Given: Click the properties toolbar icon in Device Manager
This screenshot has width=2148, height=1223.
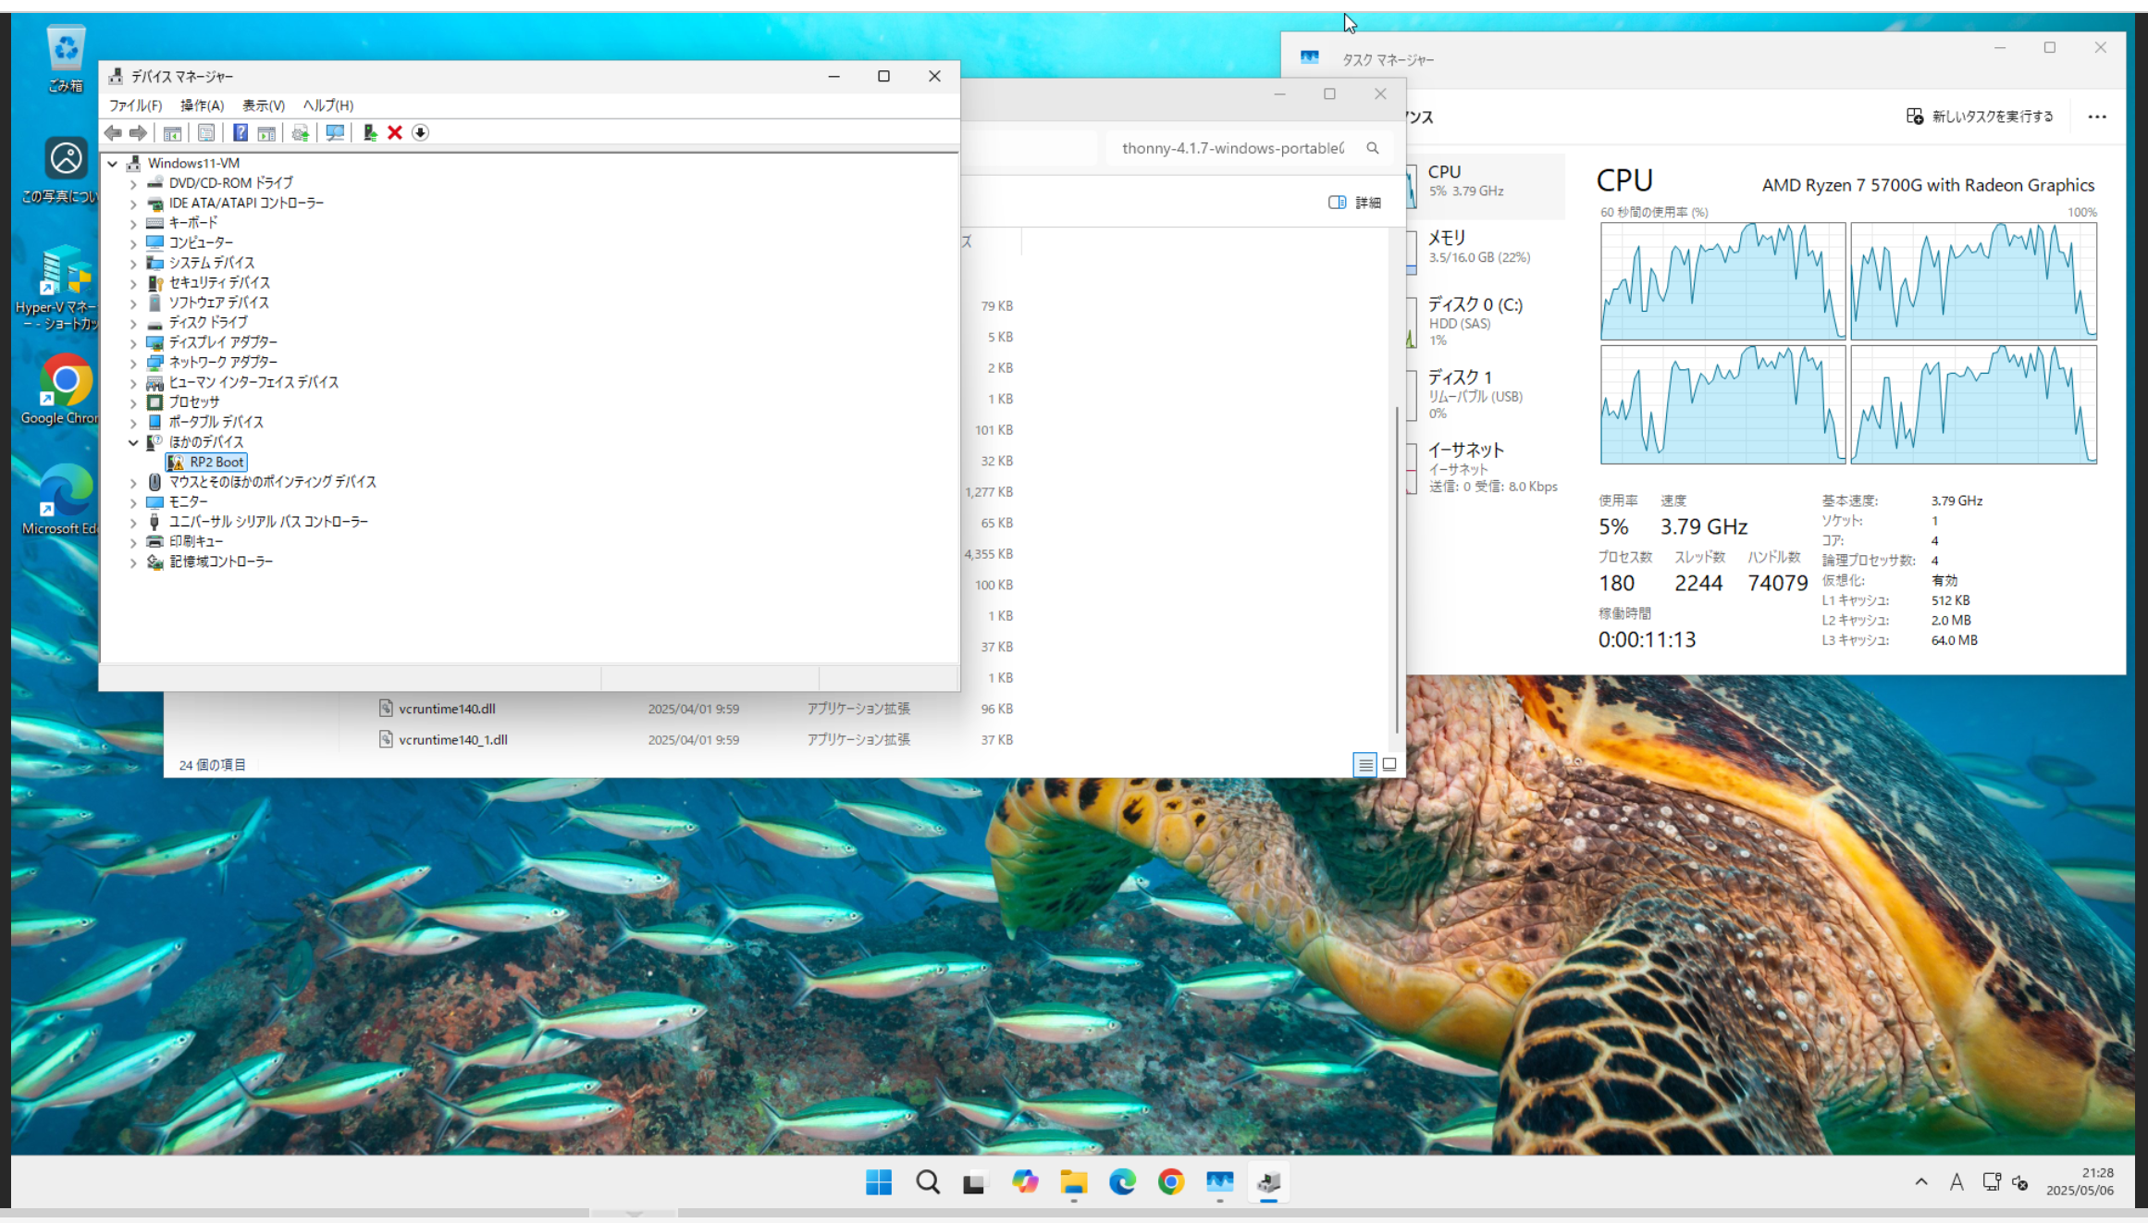Looking at the screenshot, I should click(206, 132).
